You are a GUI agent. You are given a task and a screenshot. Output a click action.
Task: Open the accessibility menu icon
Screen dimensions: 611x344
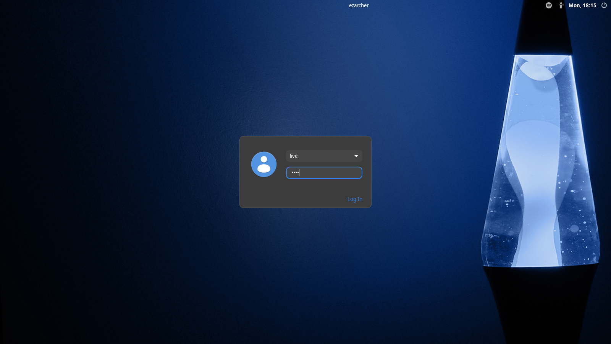561,5
